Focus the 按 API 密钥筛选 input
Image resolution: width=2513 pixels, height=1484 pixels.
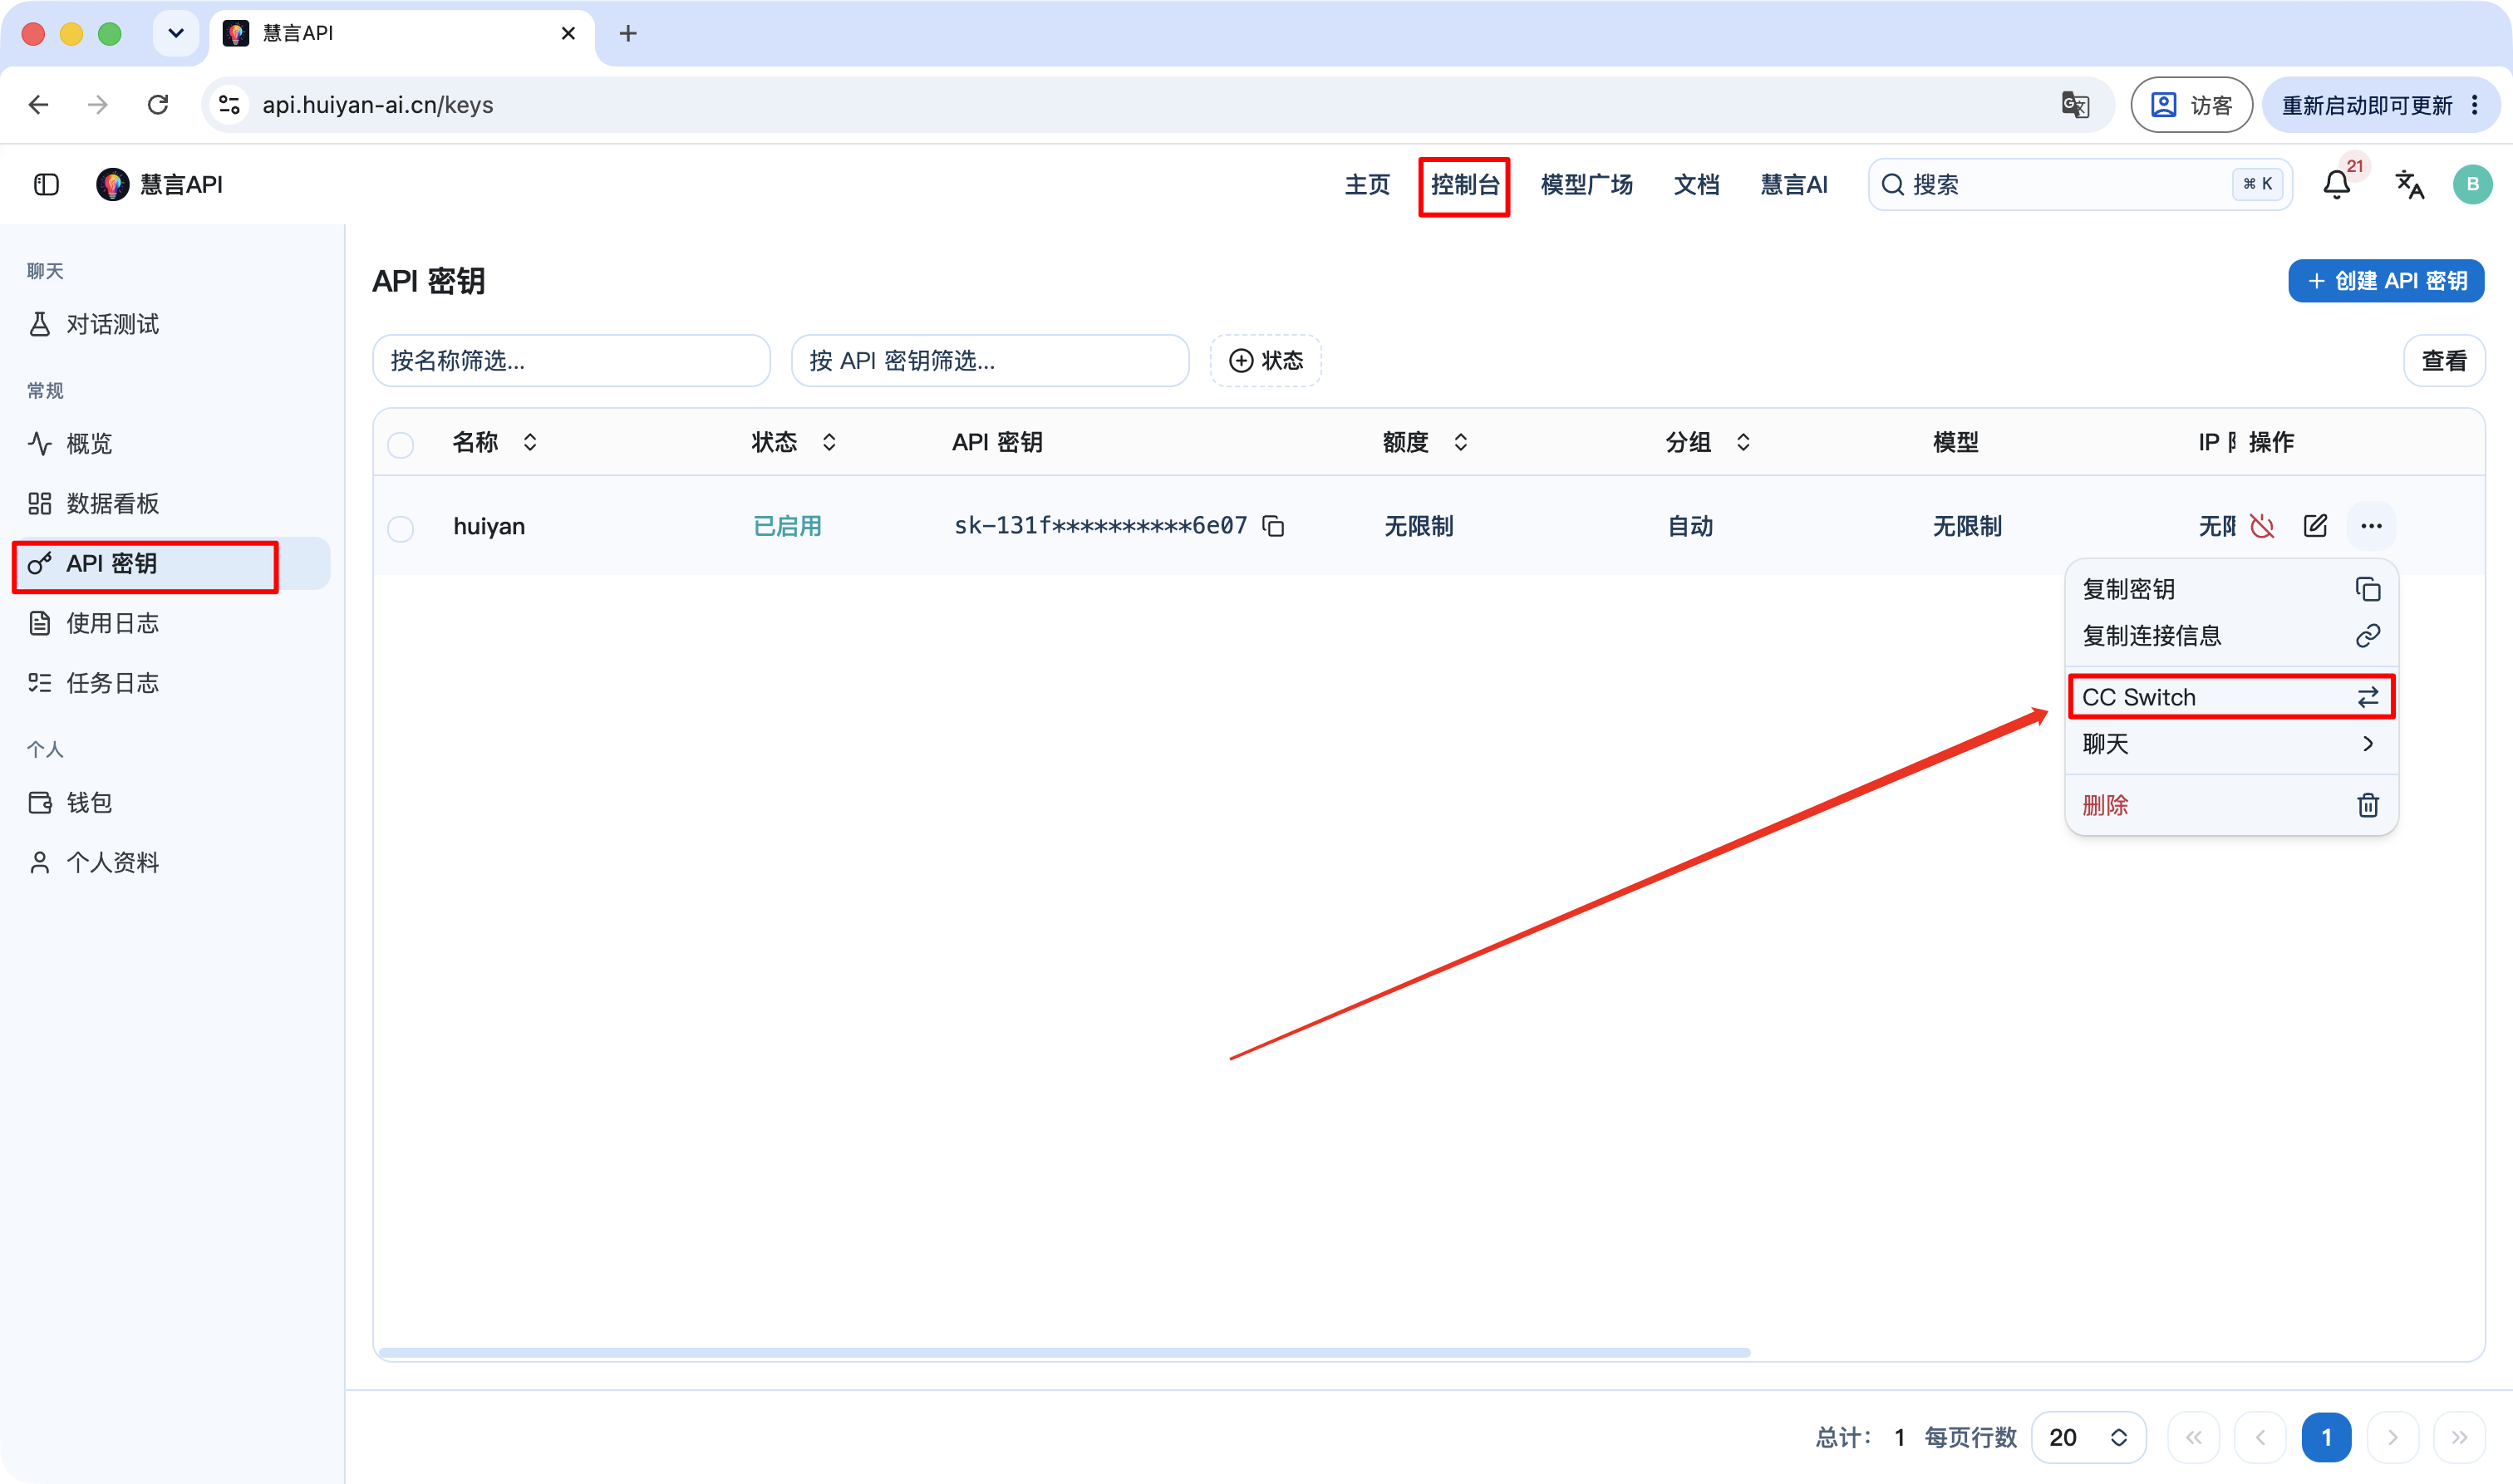[989, 360]
